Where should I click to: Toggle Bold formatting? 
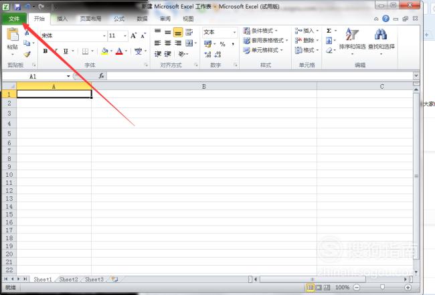tap(46, 51)
